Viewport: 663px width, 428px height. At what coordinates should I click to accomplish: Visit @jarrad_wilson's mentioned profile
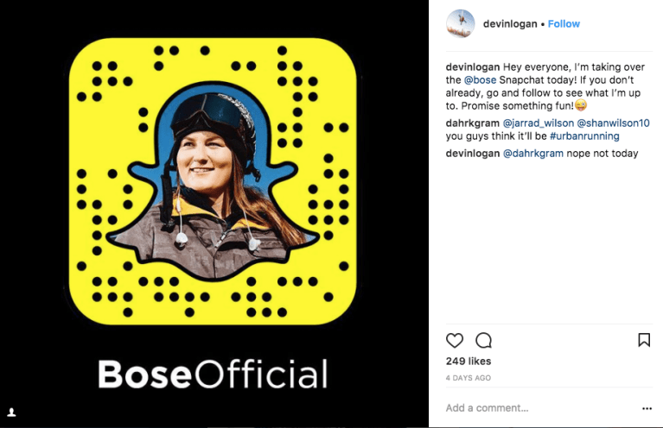(539, 123)
